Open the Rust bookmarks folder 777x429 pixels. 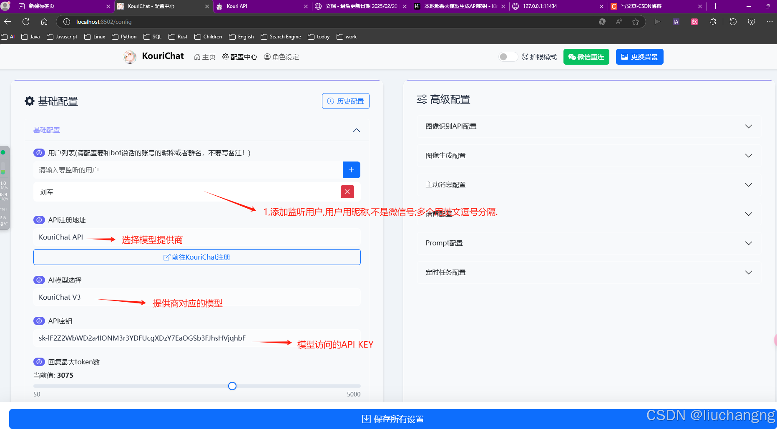(x=178, y=37)
